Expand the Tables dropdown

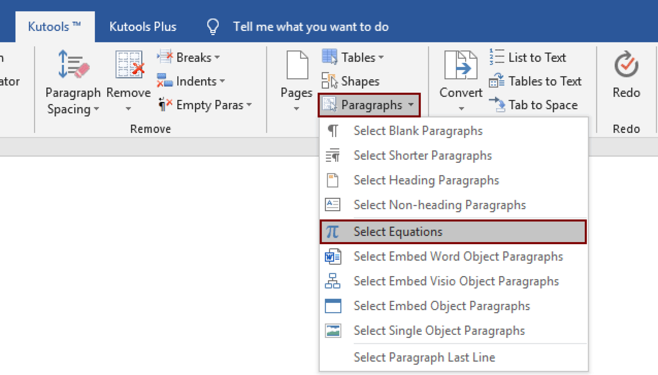(x=382, y=57)
